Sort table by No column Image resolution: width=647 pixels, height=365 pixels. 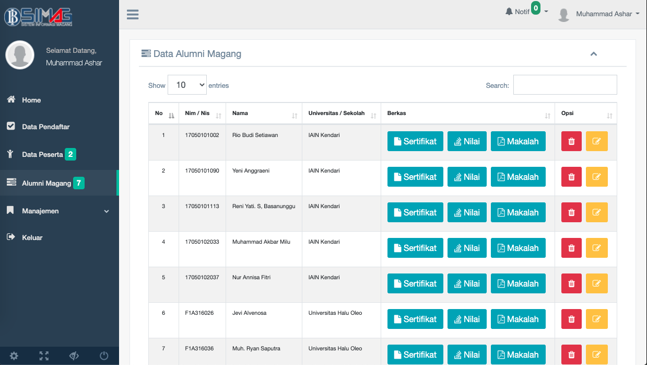click(x=163, y=113)
